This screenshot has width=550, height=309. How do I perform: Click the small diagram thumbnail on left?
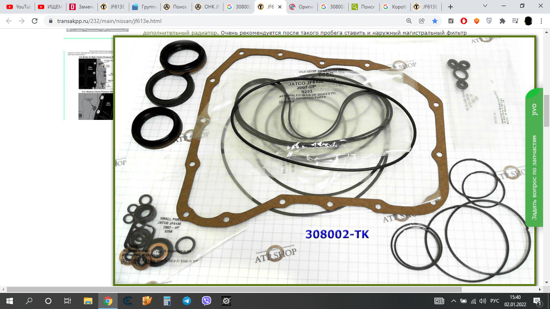click(96, 85)
